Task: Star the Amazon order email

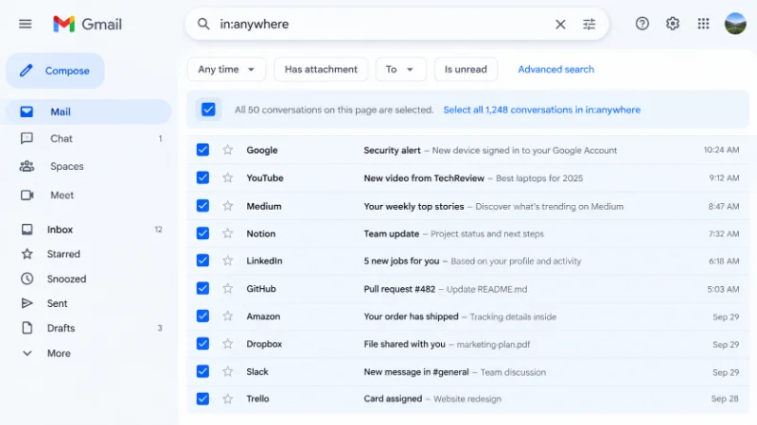Action: coord(227,316)
